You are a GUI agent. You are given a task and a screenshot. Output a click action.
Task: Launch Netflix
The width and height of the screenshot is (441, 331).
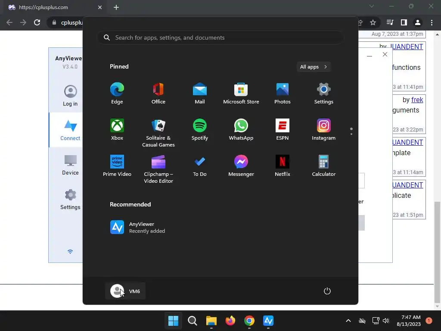click(283, 166)
